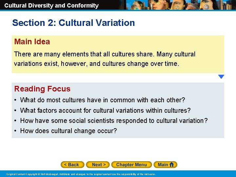
Task: Click the Cultural Diversity and Conformity header
Action: tap(51, 6)
